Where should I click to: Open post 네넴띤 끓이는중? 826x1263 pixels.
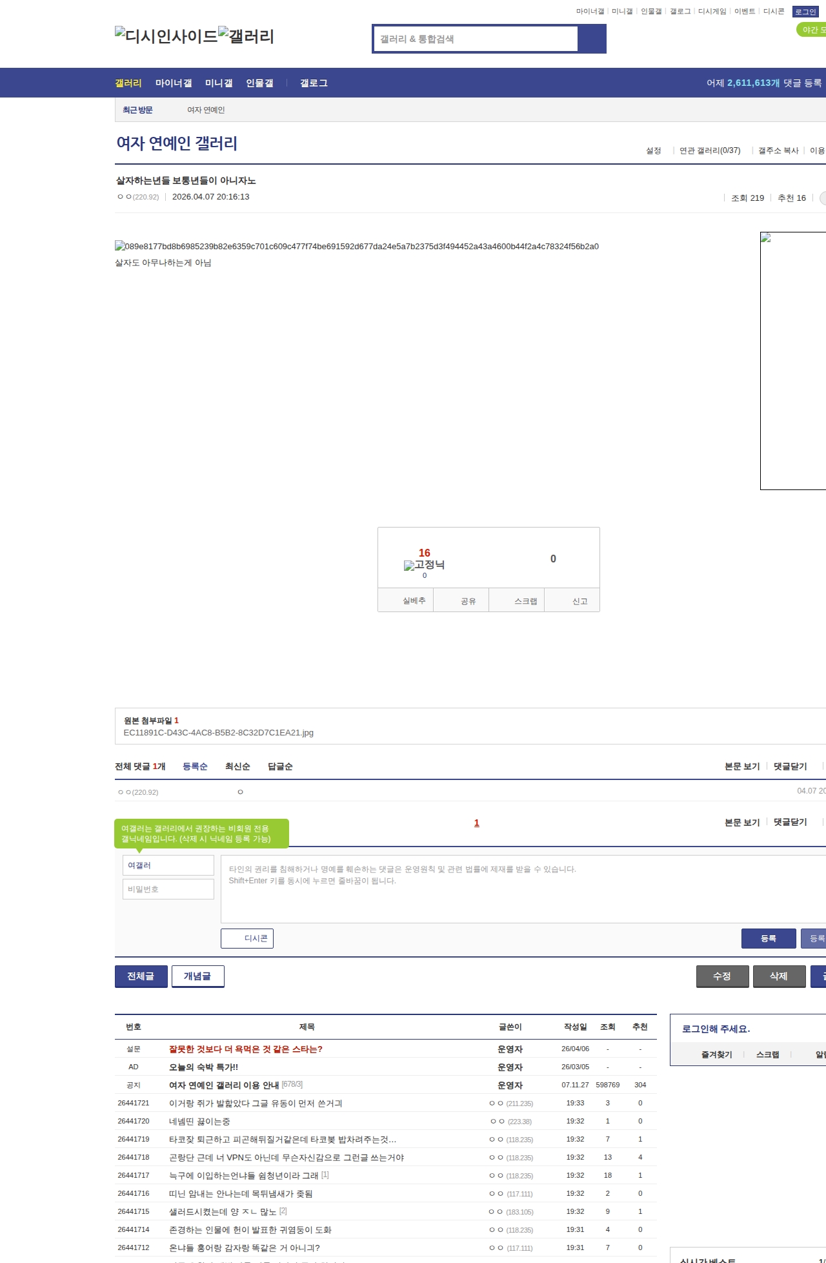(x=199, y=1122)
